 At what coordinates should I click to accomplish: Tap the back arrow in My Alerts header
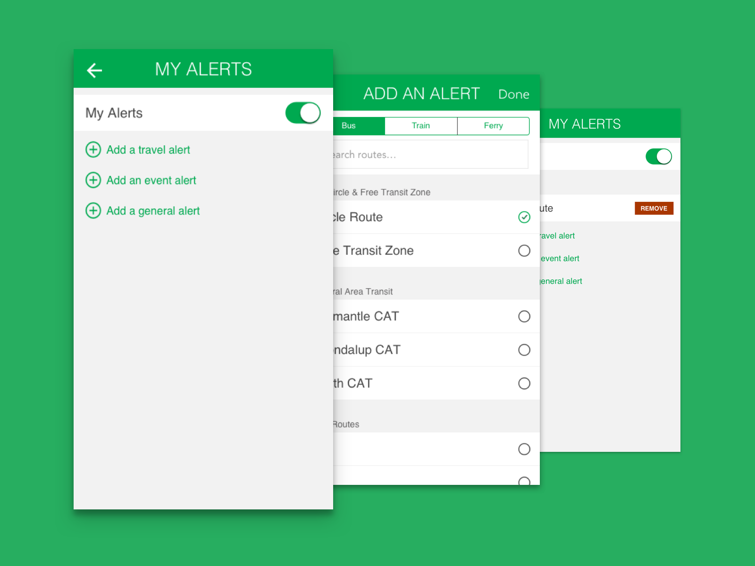94,70
